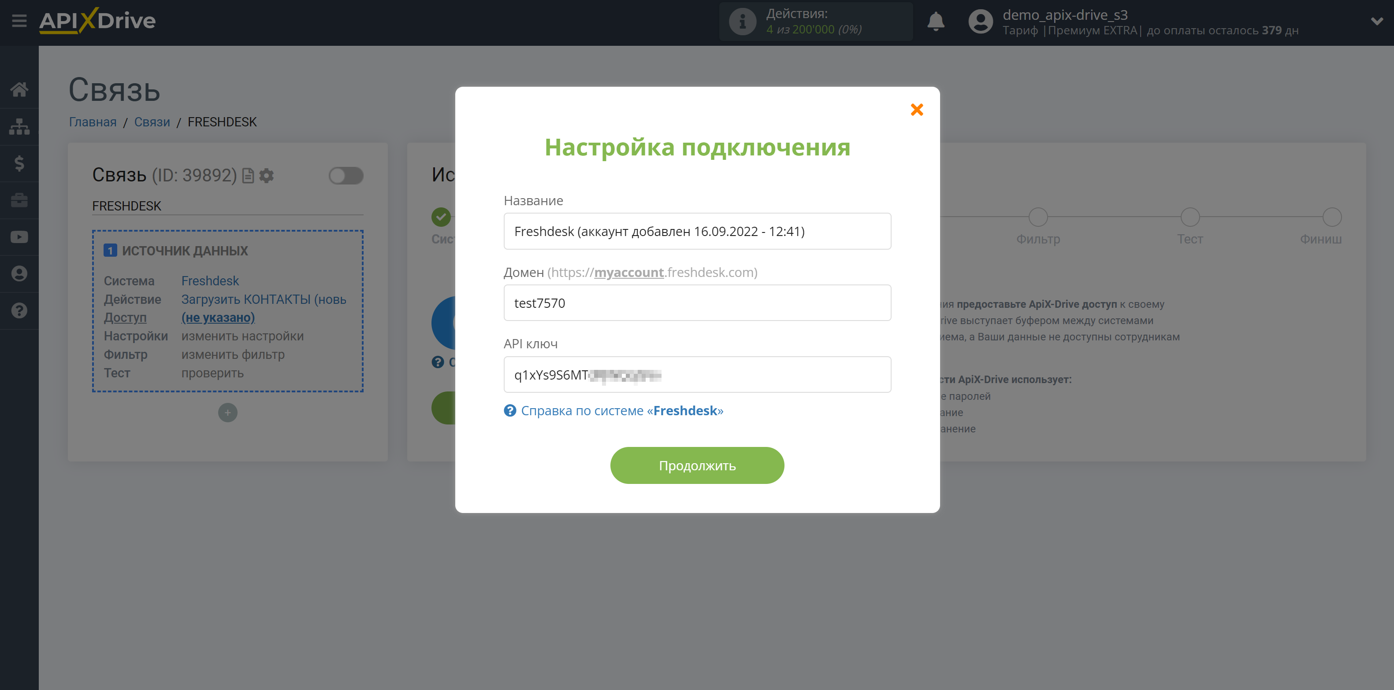The width and height of the screenshot is (1394, 690).
Task: Click the Финиш step marker
Action: coord(1332,218)
